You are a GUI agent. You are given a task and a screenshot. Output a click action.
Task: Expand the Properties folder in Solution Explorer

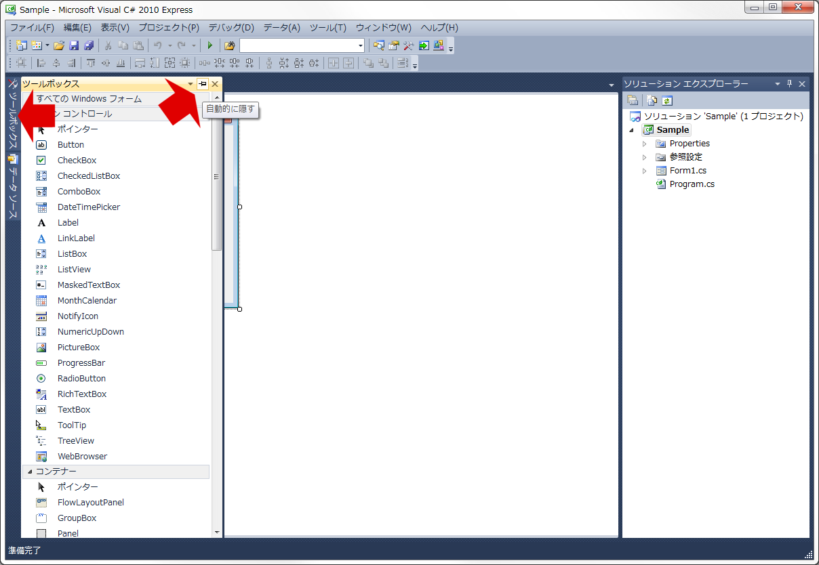tap(645, 144)
